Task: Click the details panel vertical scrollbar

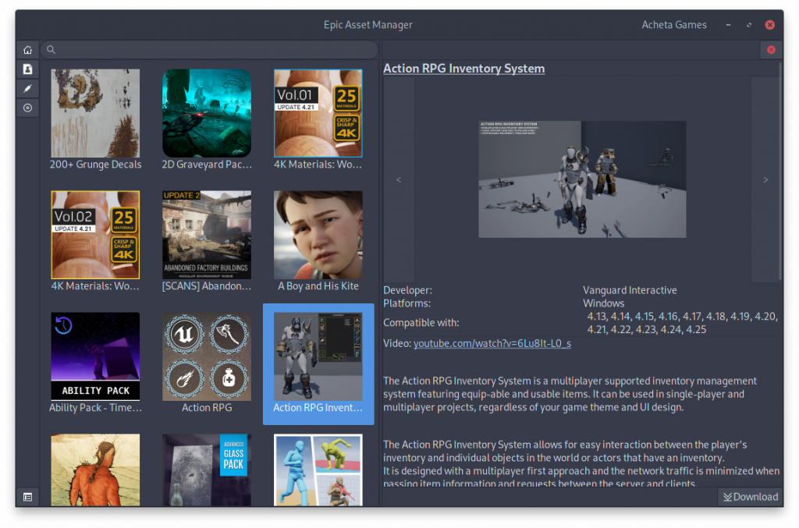Action: [x=780, y=171]
